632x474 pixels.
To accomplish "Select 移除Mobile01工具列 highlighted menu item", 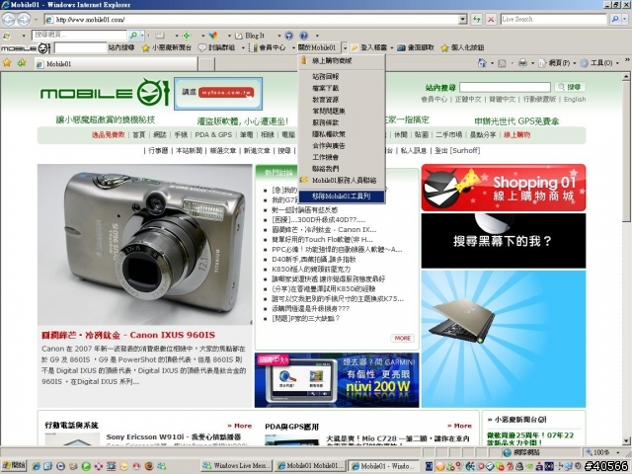I will pos(342,197).
